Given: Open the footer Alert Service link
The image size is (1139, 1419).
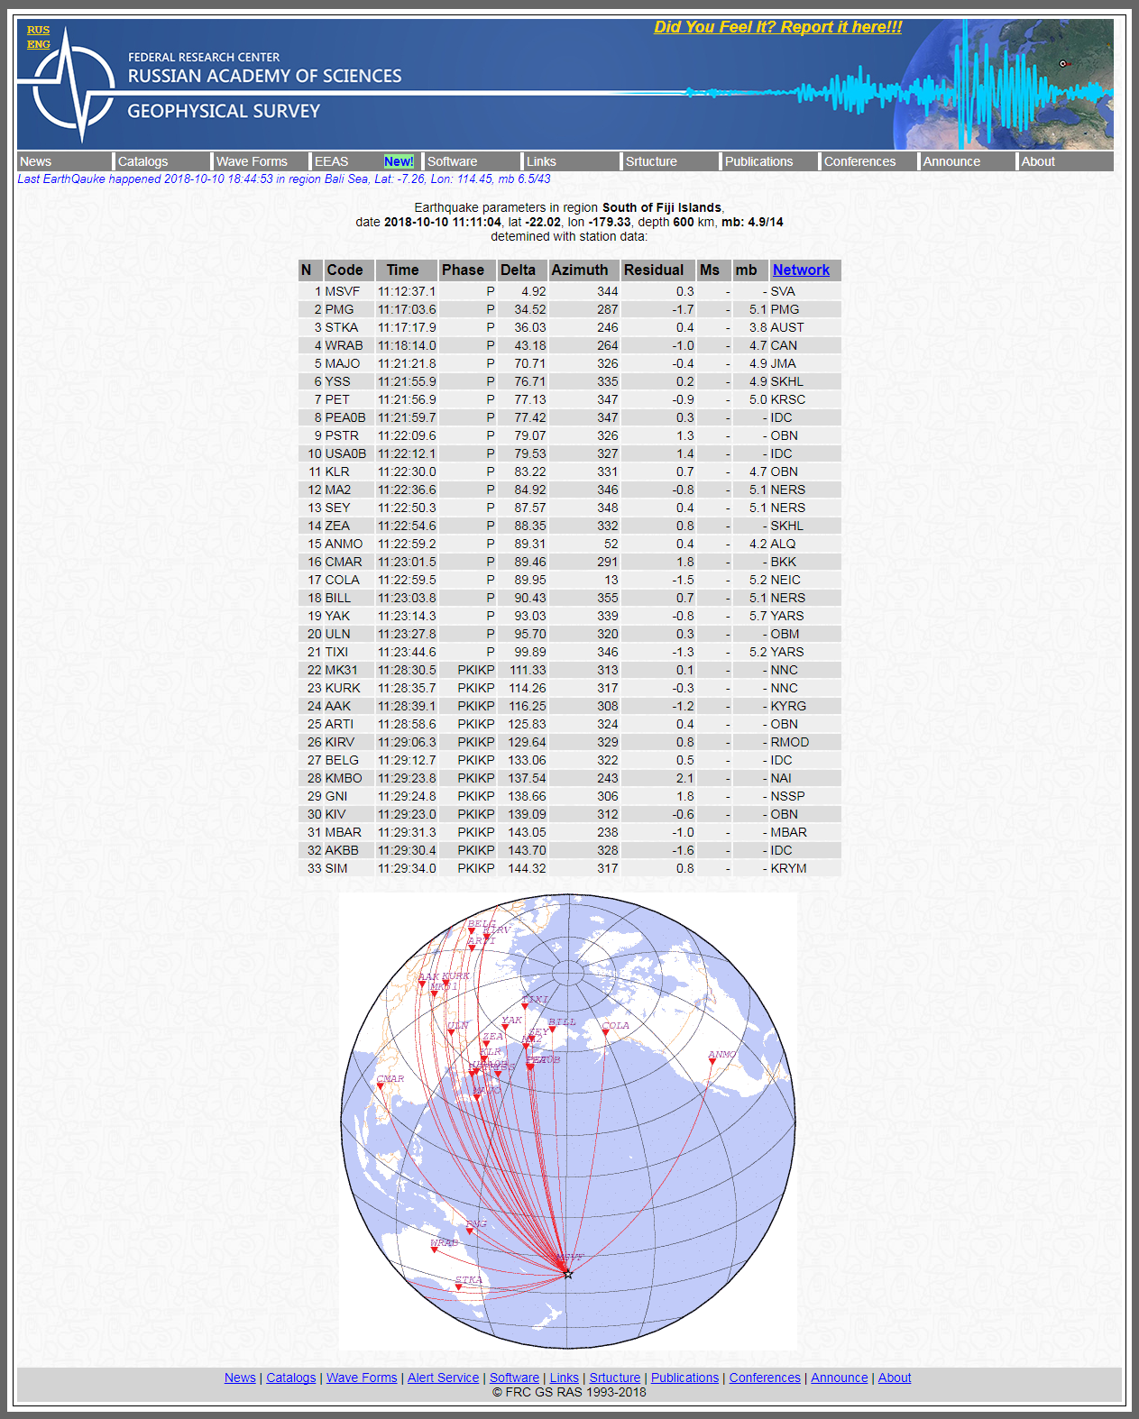Looking at the screenshot, I should (443, 1378).
